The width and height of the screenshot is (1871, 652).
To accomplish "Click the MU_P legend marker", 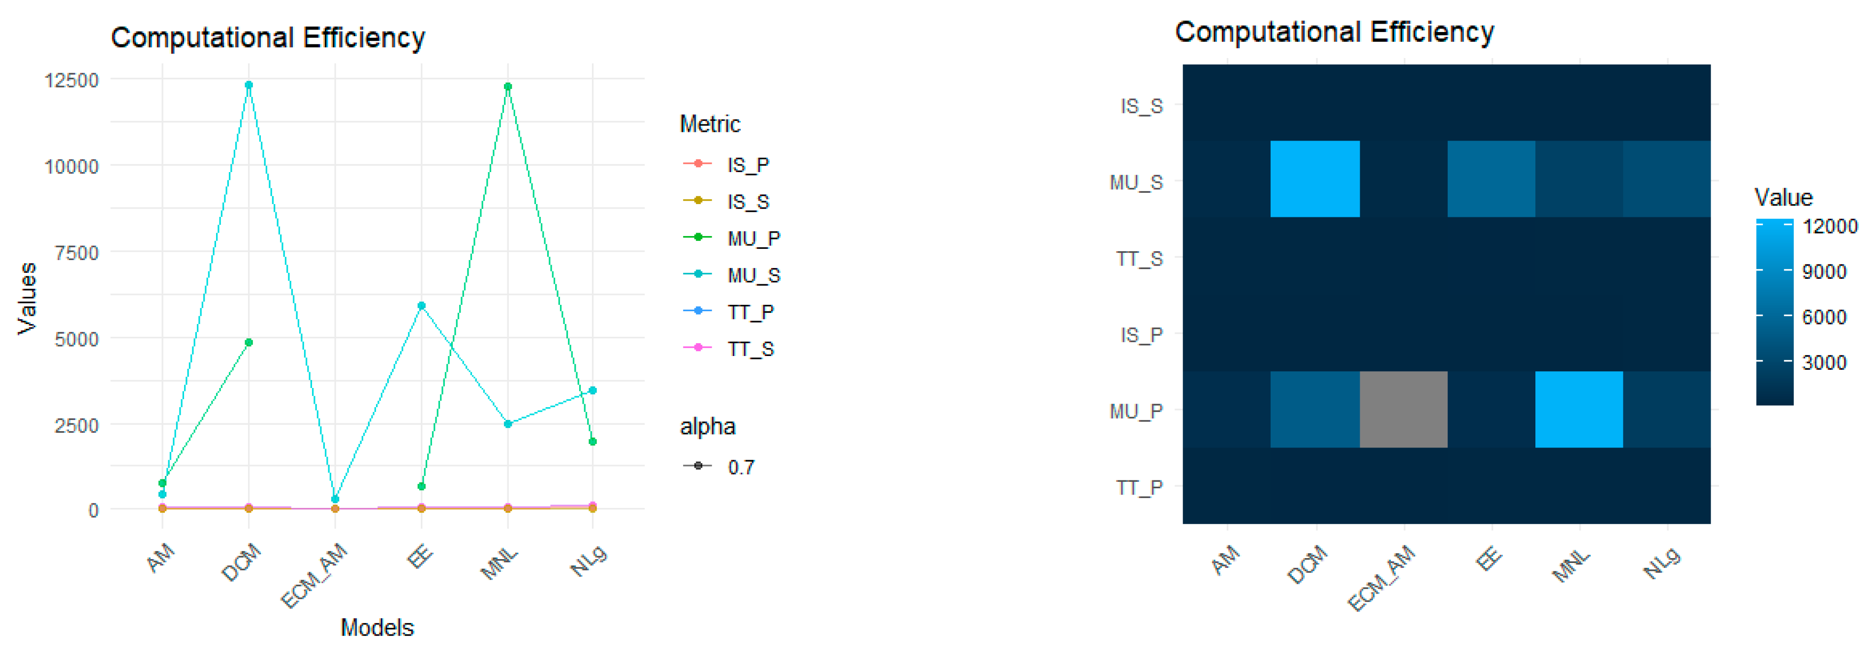I will click(697, 237).
